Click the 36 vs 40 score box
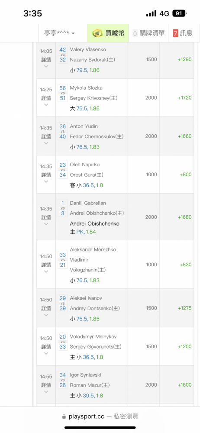 63,132
